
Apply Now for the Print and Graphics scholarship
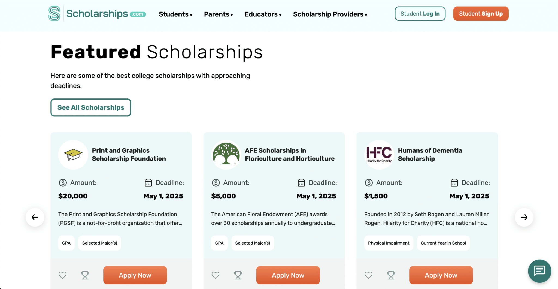click(135, 275)
